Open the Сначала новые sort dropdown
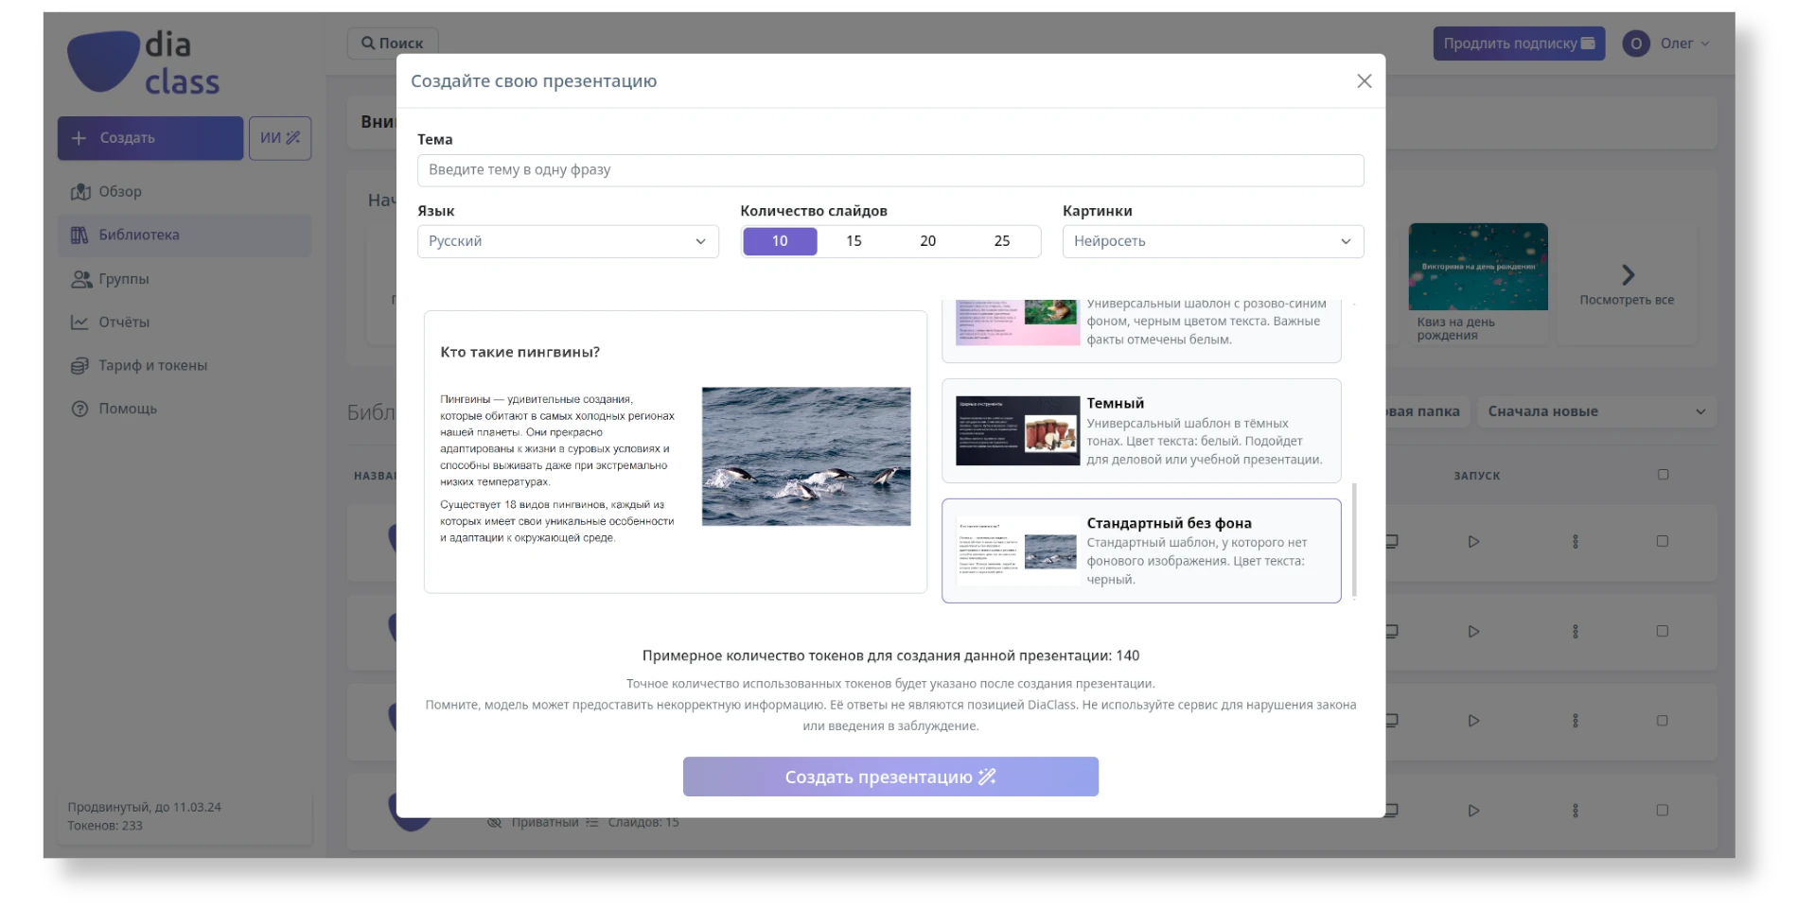The image size is (1814, 908). point(1595,411)
